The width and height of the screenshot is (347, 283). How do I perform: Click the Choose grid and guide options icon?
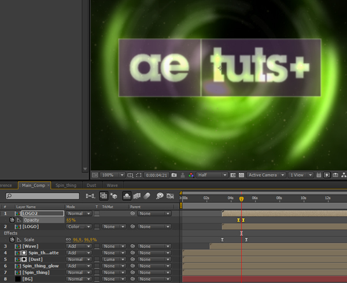130,175
